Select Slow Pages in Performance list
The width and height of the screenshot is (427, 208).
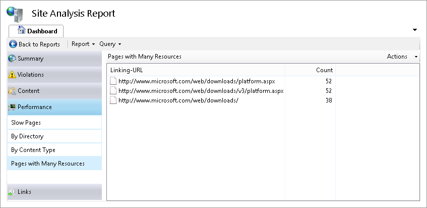(26, 123)
